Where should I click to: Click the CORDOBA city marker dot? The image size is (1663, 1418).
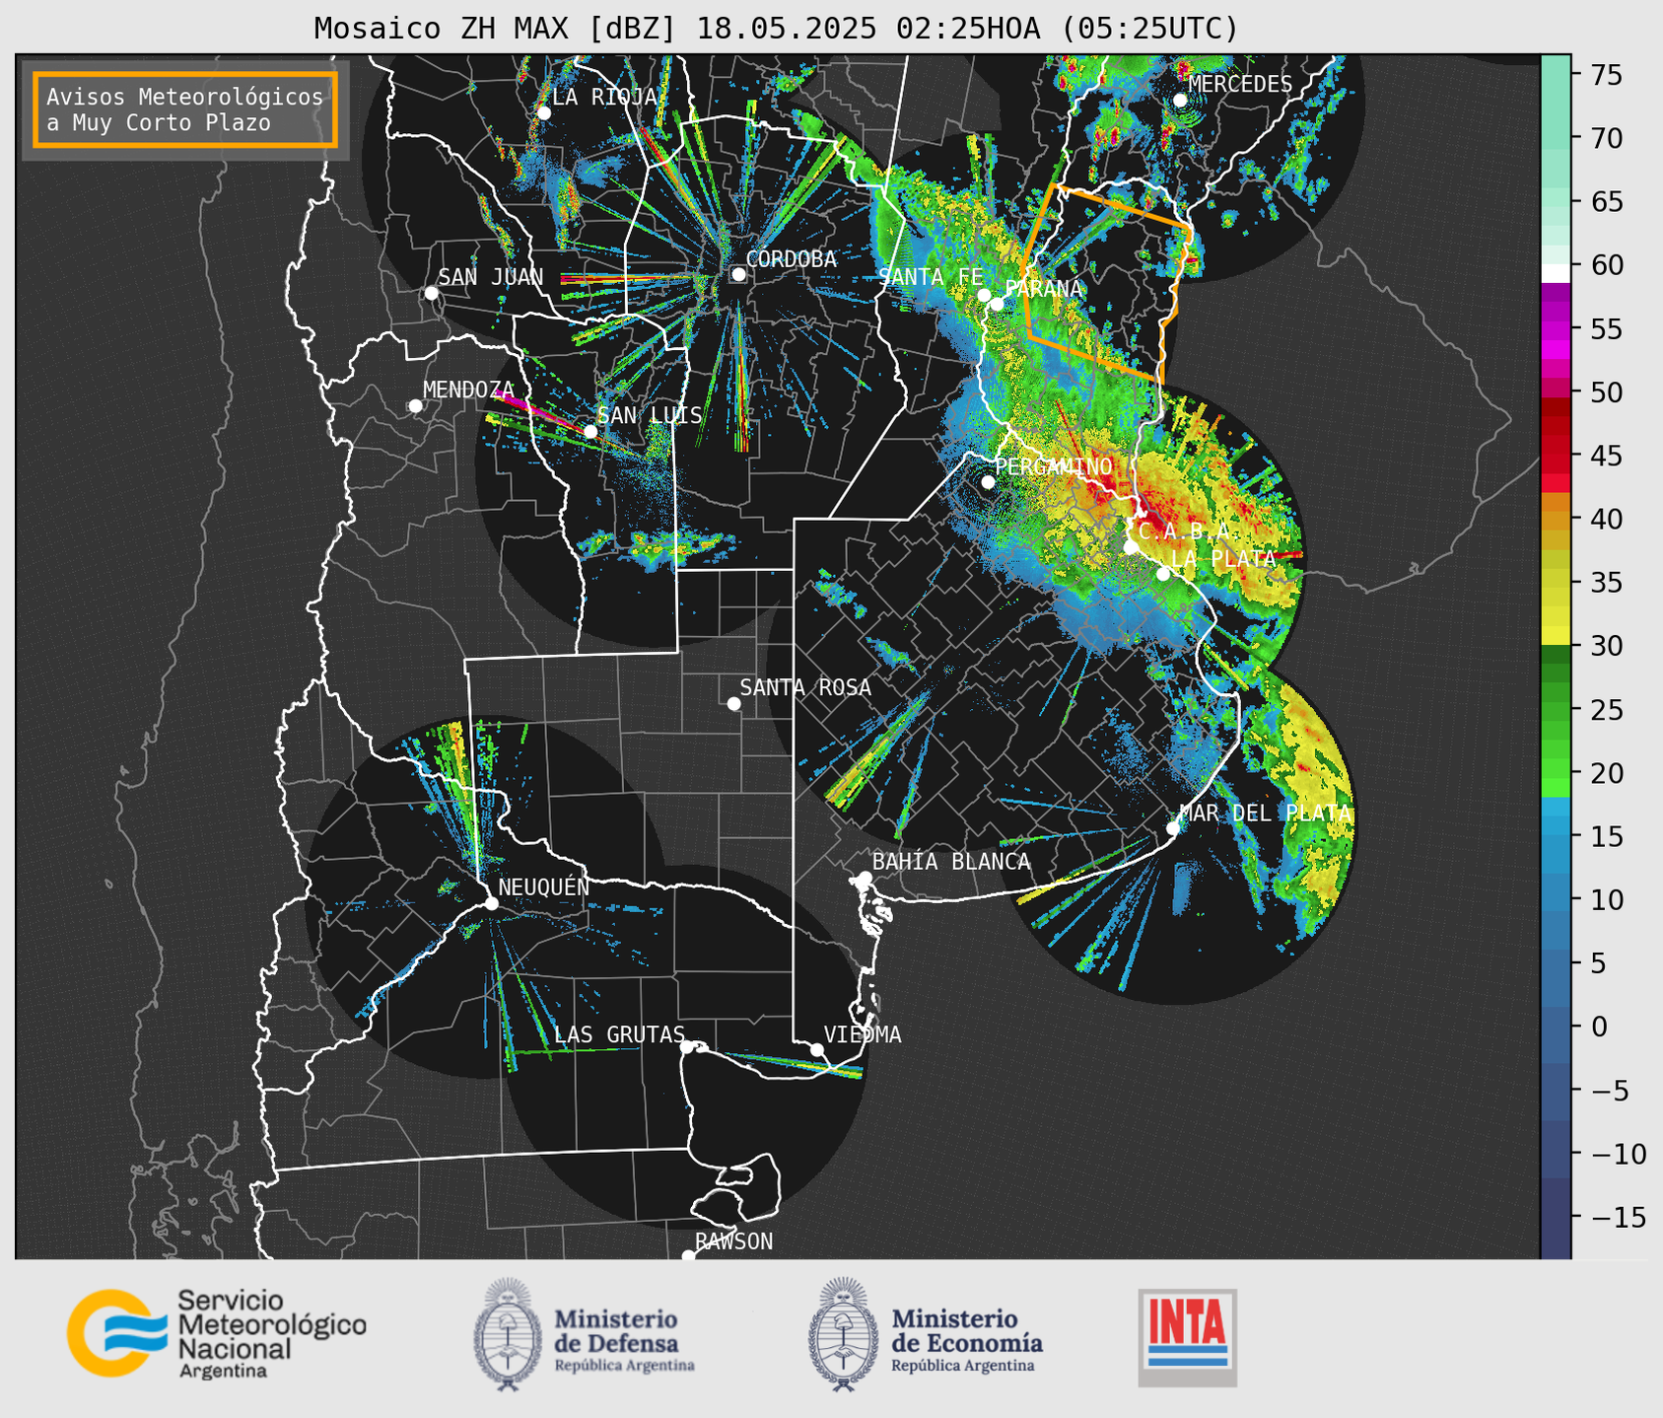(738, 274)
